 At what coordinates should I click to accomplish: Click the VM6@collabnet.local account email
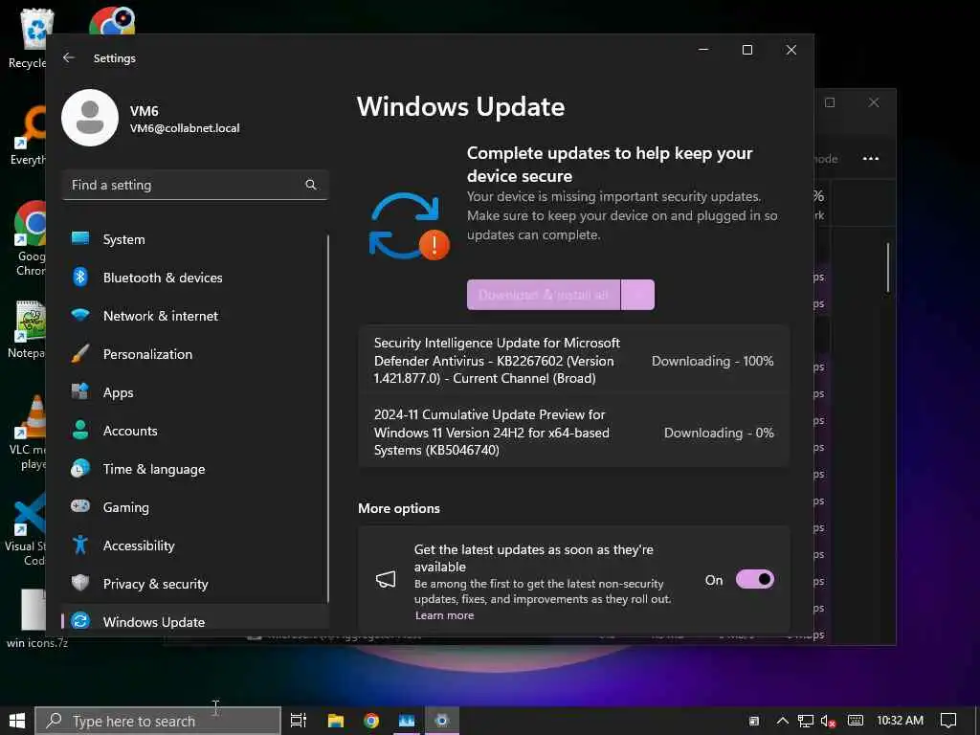(x=185, y=128)
